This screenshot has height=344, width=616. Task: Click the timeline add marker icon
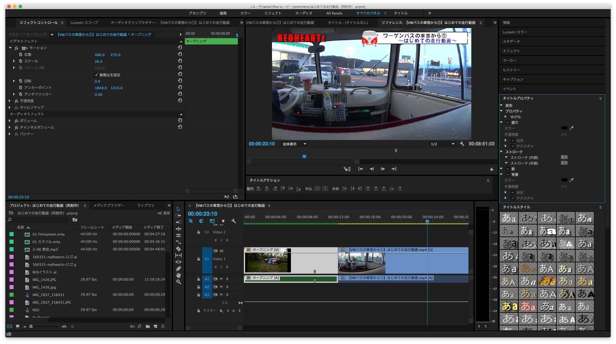[223, 221]
